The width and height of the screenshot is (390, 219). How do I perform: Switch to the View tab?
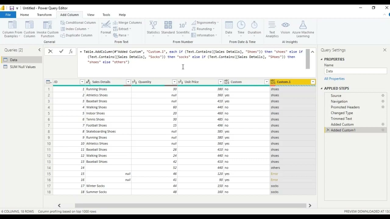(x=90, y=15)
